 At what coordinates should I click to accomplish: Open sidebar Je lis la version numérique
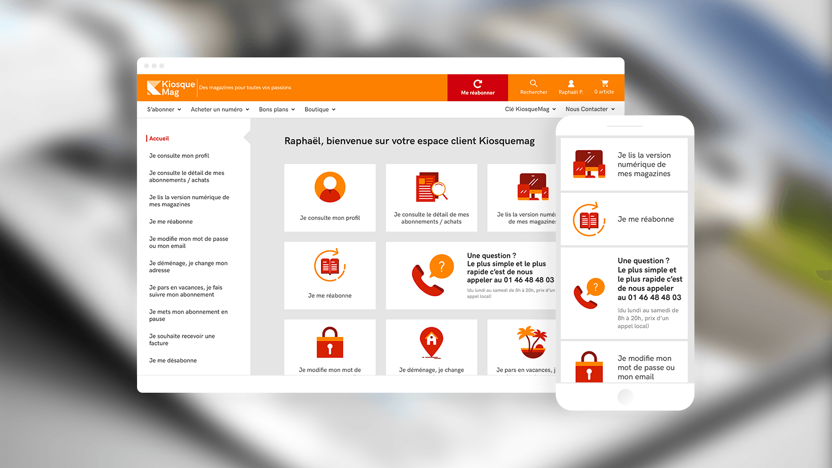pos(189,201)
